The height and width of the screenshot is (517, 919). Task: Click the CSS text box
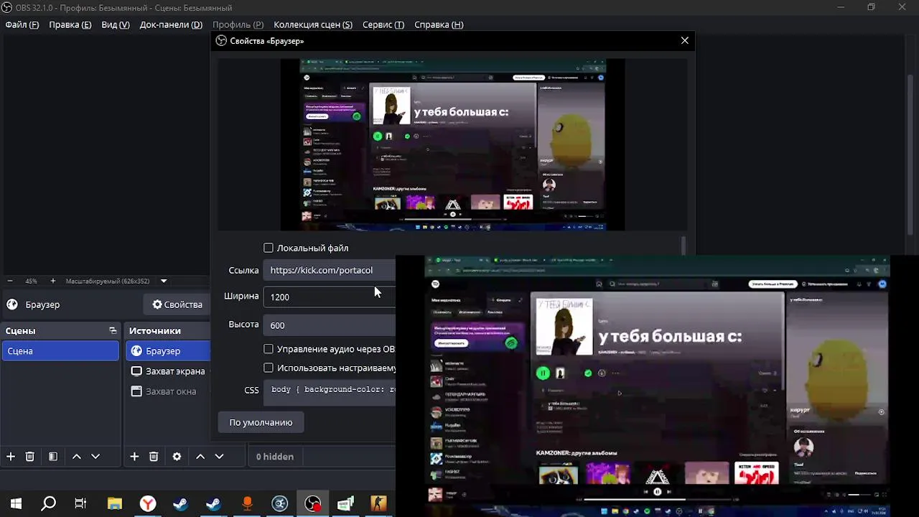[x=329, y=392]
